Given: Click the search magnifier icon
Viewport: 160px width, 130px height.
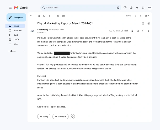Looking at the screenshot, I should click(x=44, y=8).
